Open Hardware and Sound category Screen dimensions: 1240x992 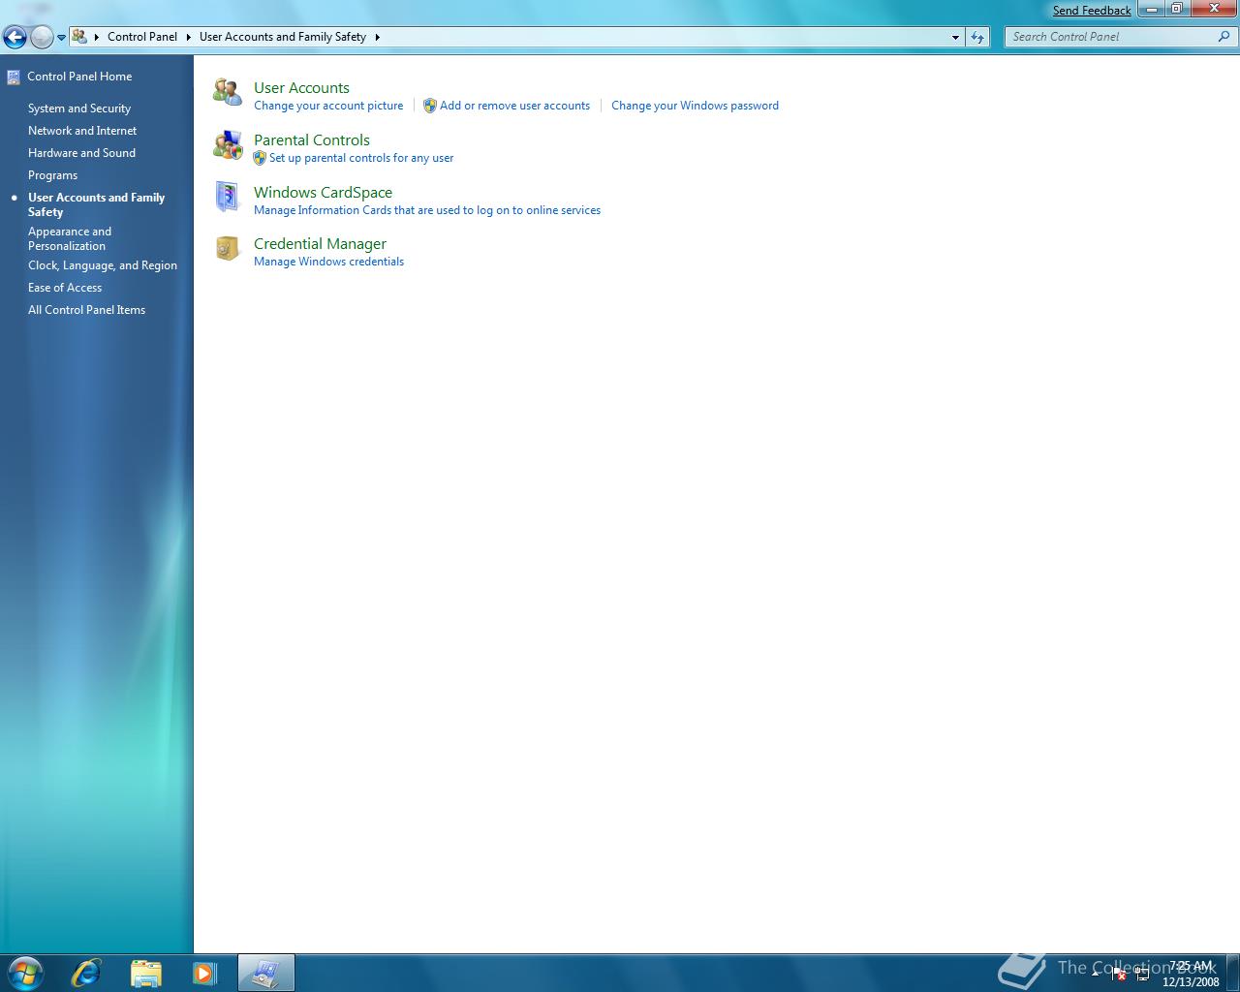pyautogui.click(x=81, y=153)
